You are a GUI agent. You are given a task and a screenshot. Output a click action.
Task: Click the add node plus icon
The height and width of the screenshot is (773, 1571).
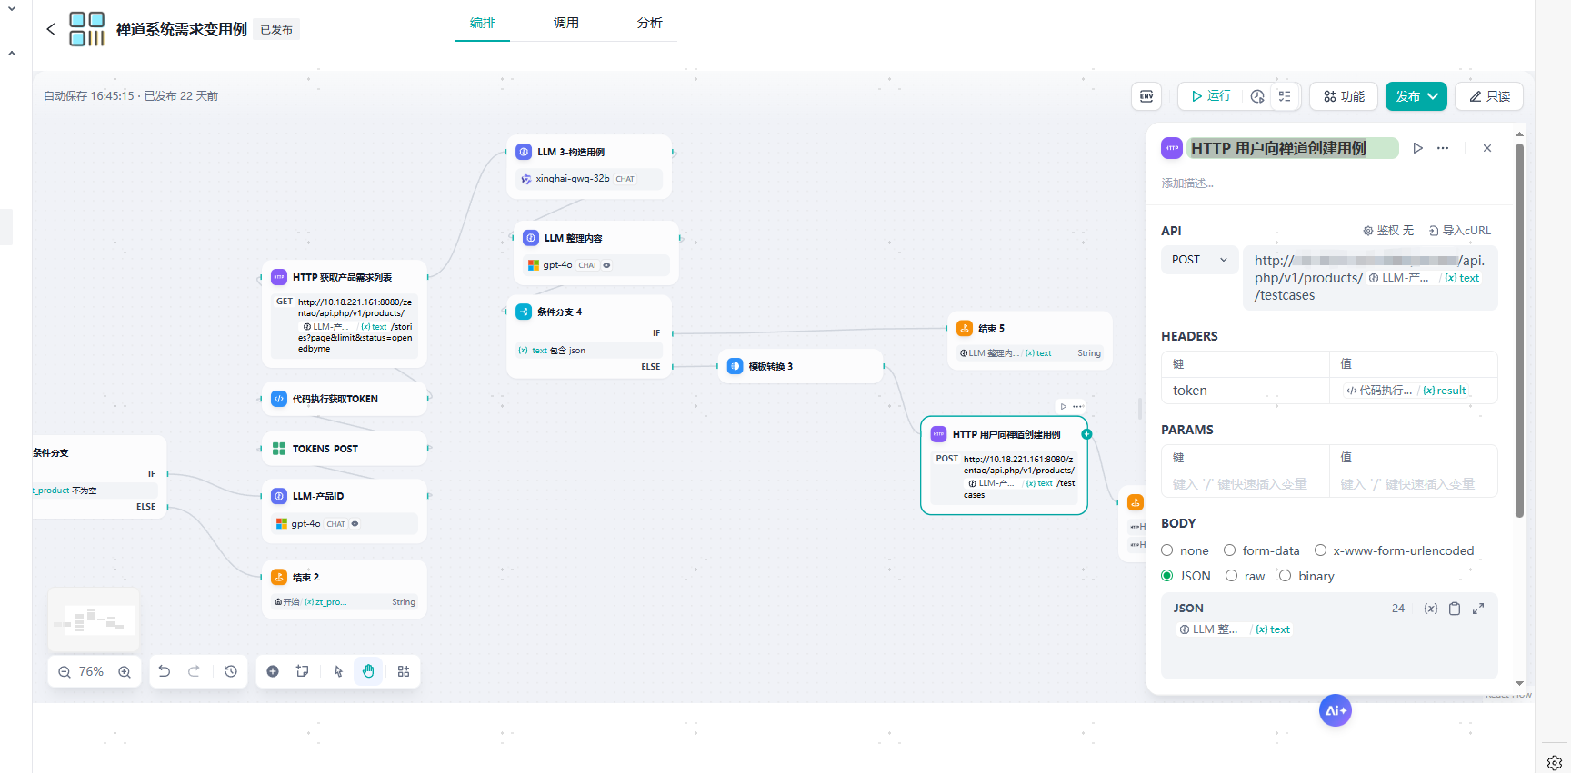[273, 671]
